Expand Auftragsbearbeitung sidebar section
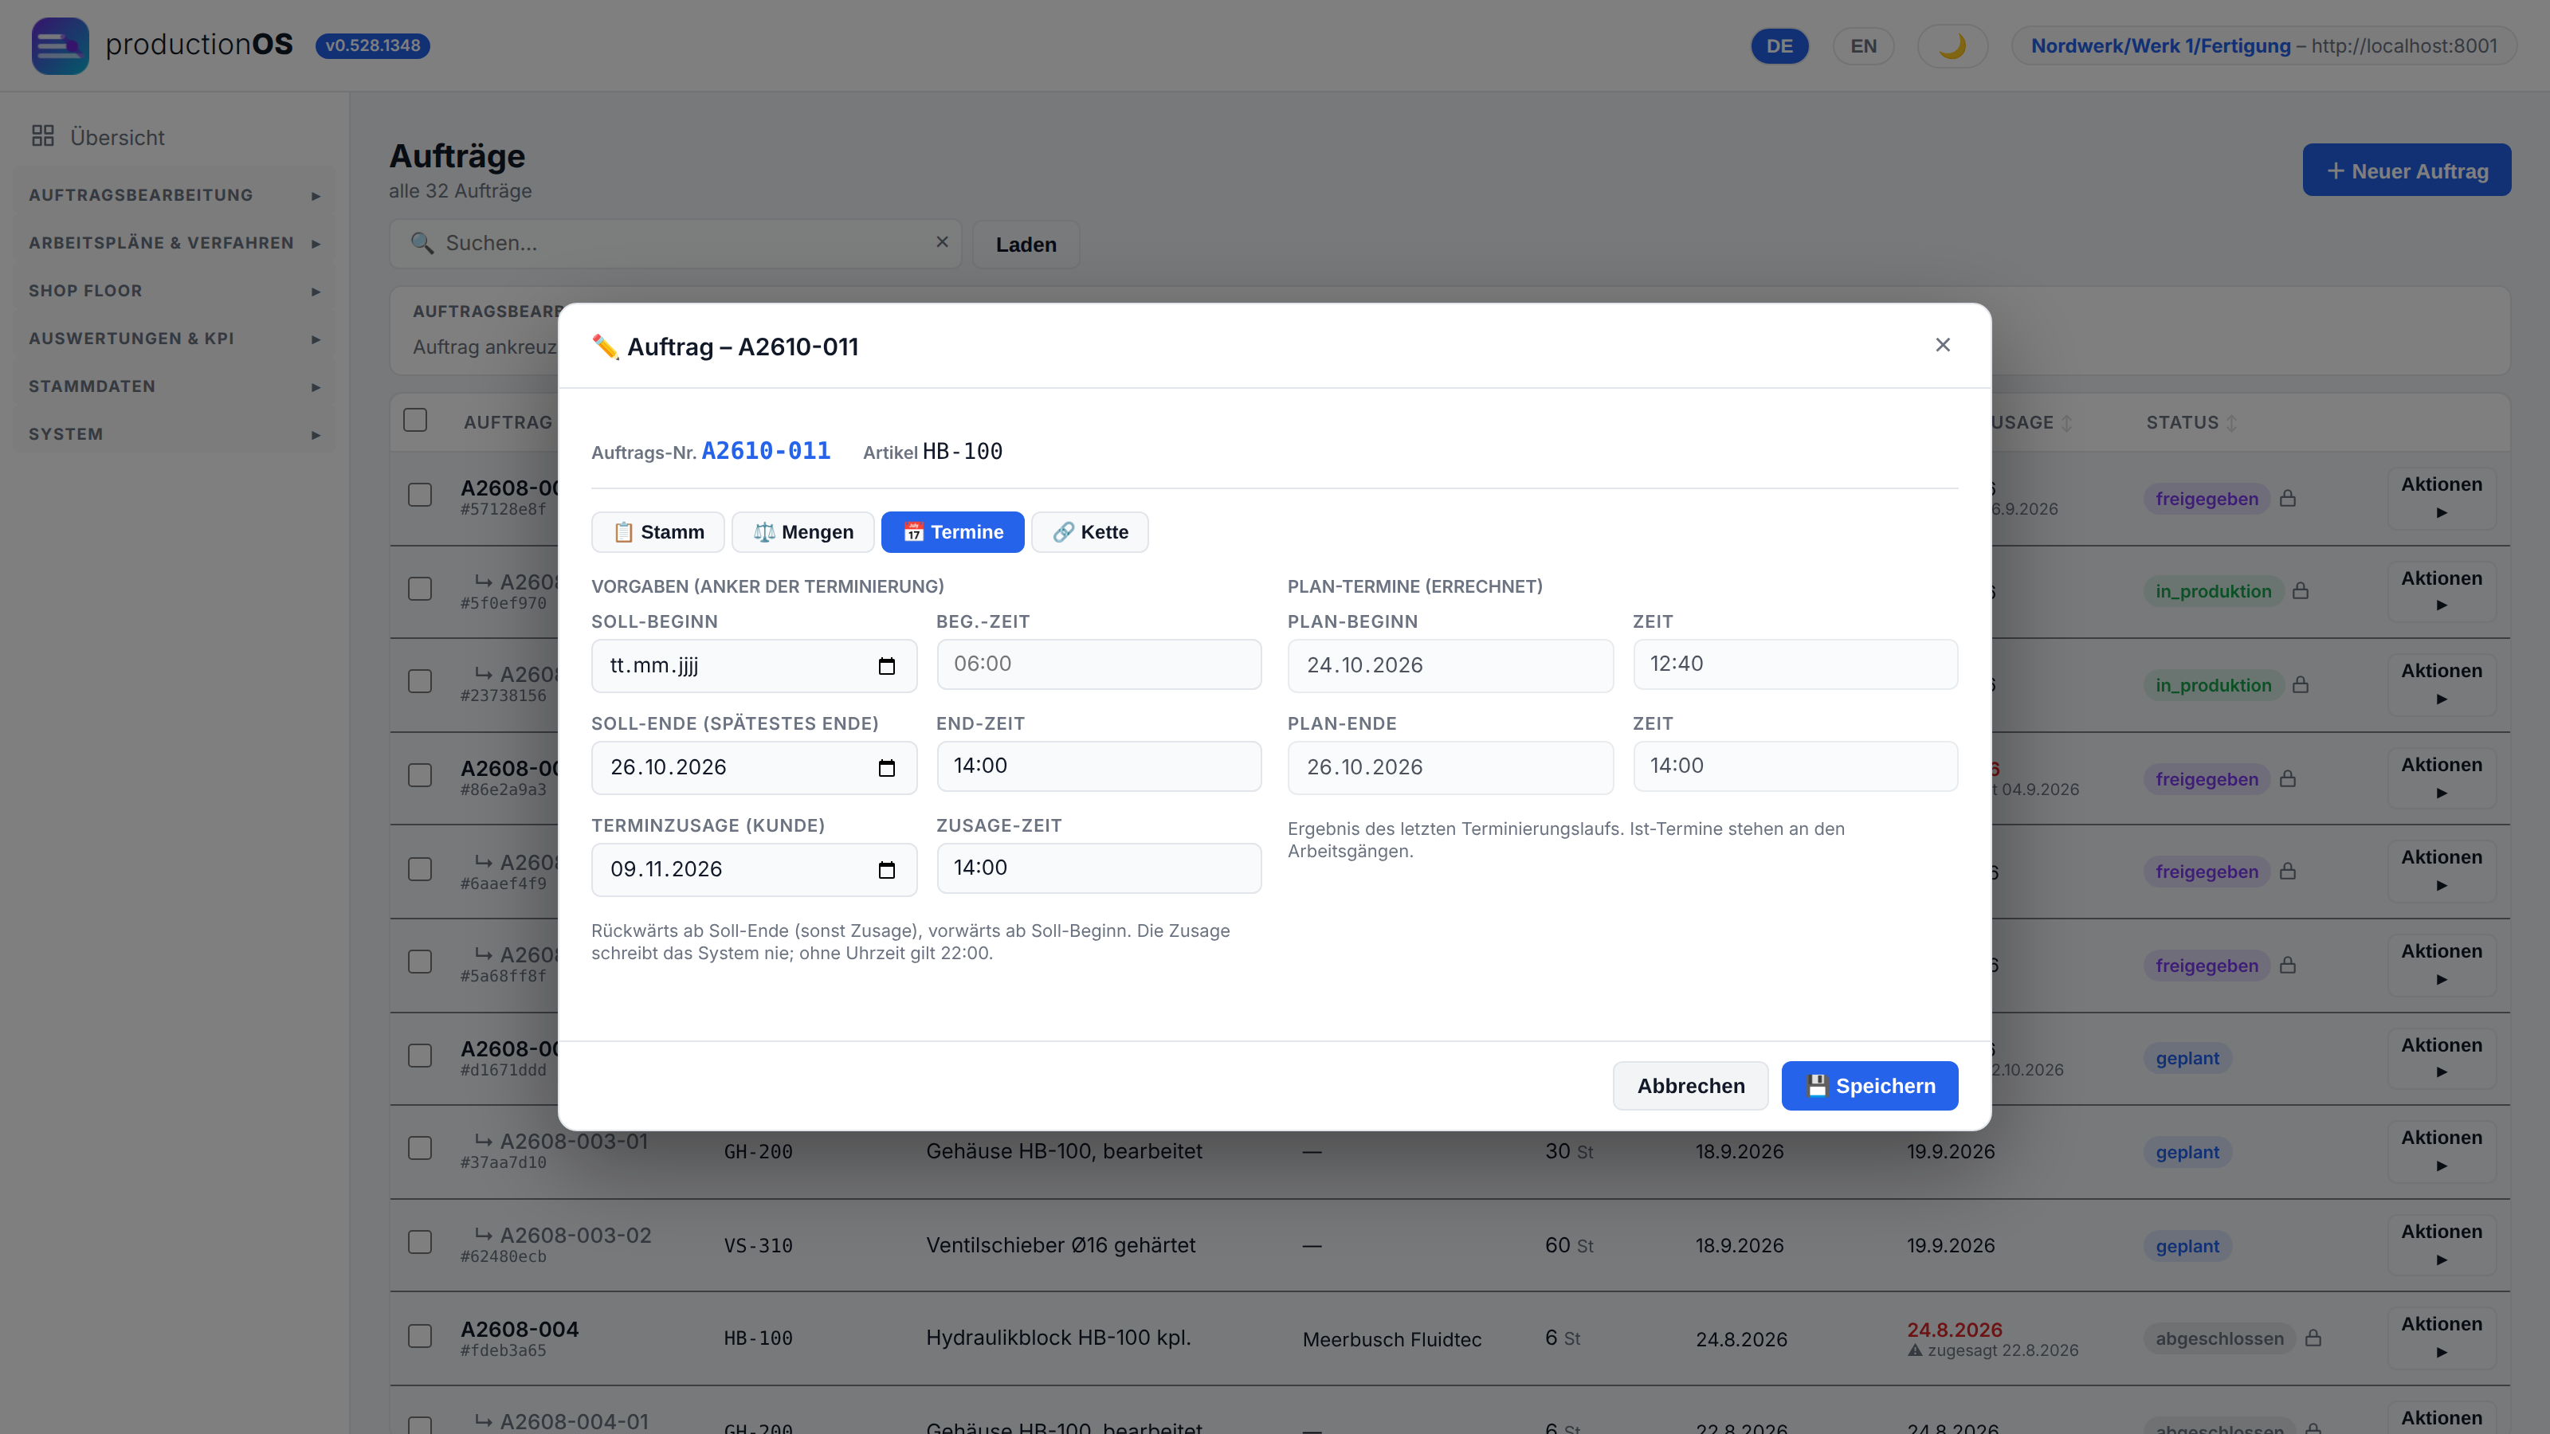The height and width of the screenshot is (1434, 2550). pos(175,195)
